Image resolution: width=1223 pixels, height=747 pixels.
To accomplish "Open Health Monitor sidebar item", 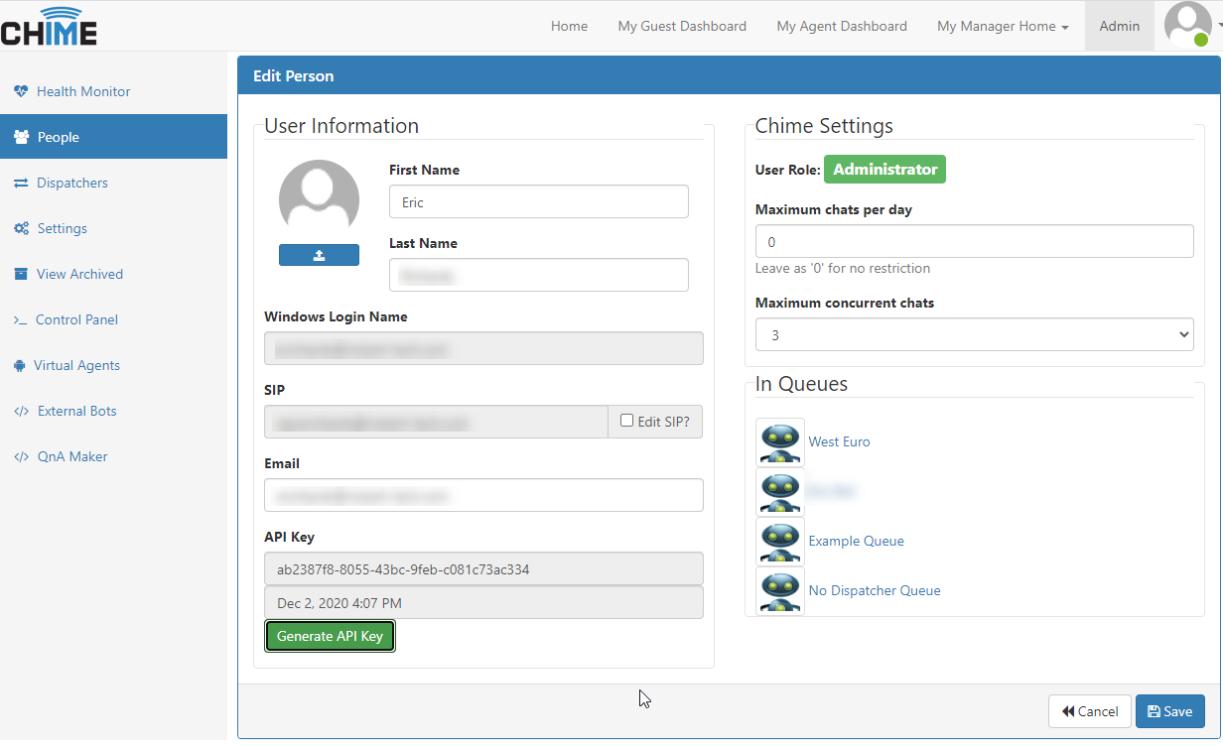I will [x=113, y=91].
